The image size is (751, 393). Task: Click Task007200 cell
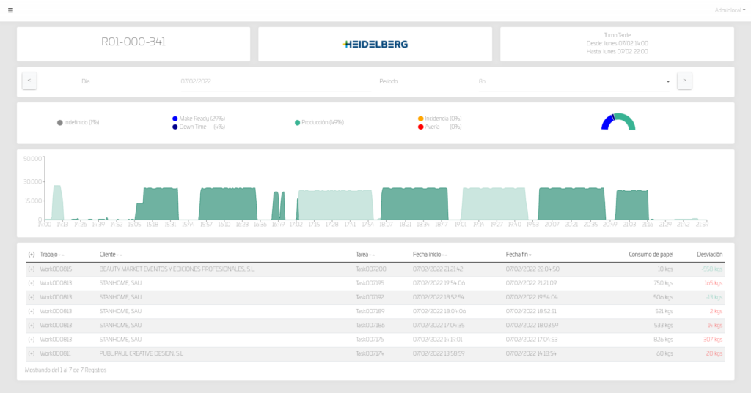pyautogui.click(x=370, y=269)
